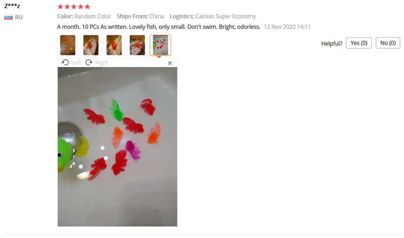Click the Russian flag icon
The image size is (404, 238).
coord(8,17)
